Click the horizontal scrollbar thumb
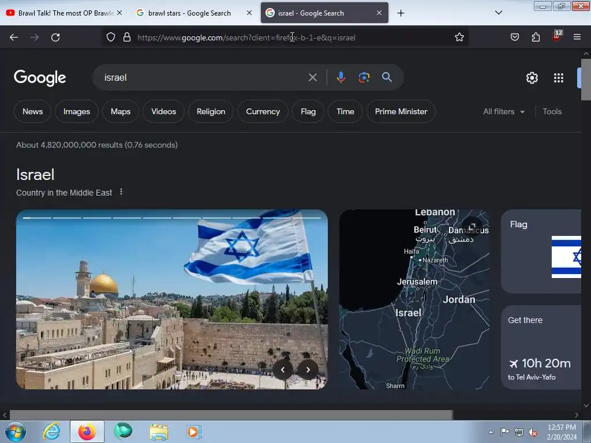 coord(231,415)
